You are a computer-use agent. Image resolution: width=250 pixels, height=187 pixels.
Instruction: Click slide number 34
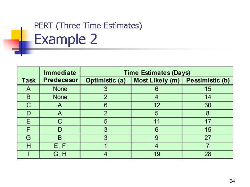[232, 181]
